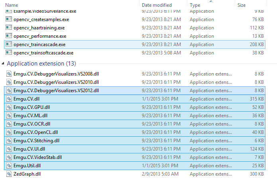Click the Emgu.CV.OCR.dll file icon

pyautogui.click(x=9, y=124)
